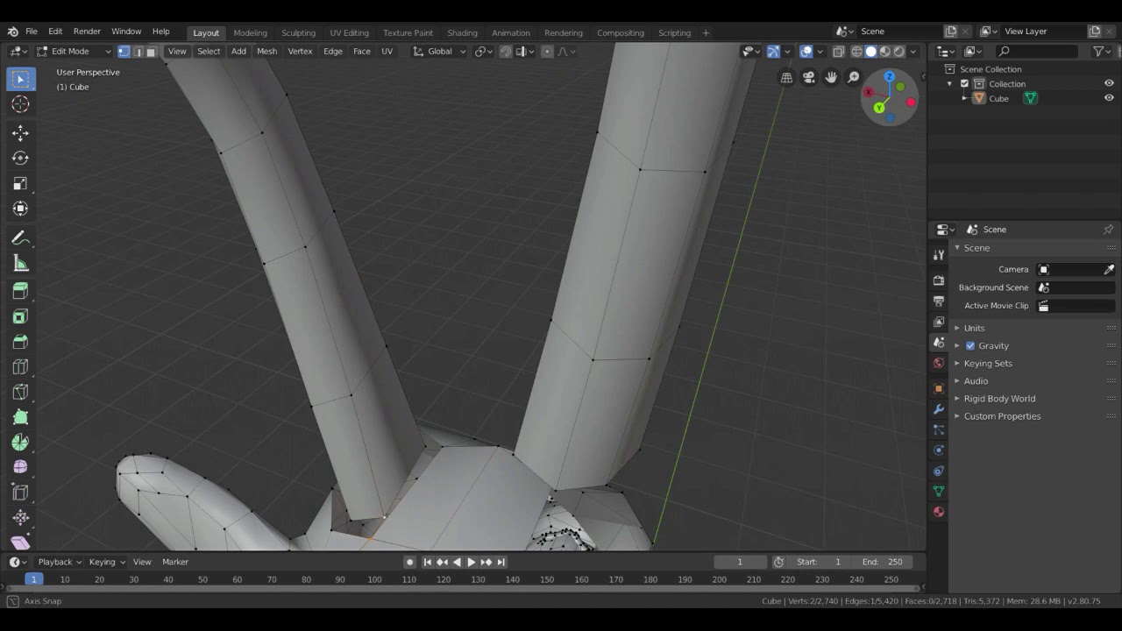
Task: Click the pan hand viewport gizmo
Action: [831, 78]
